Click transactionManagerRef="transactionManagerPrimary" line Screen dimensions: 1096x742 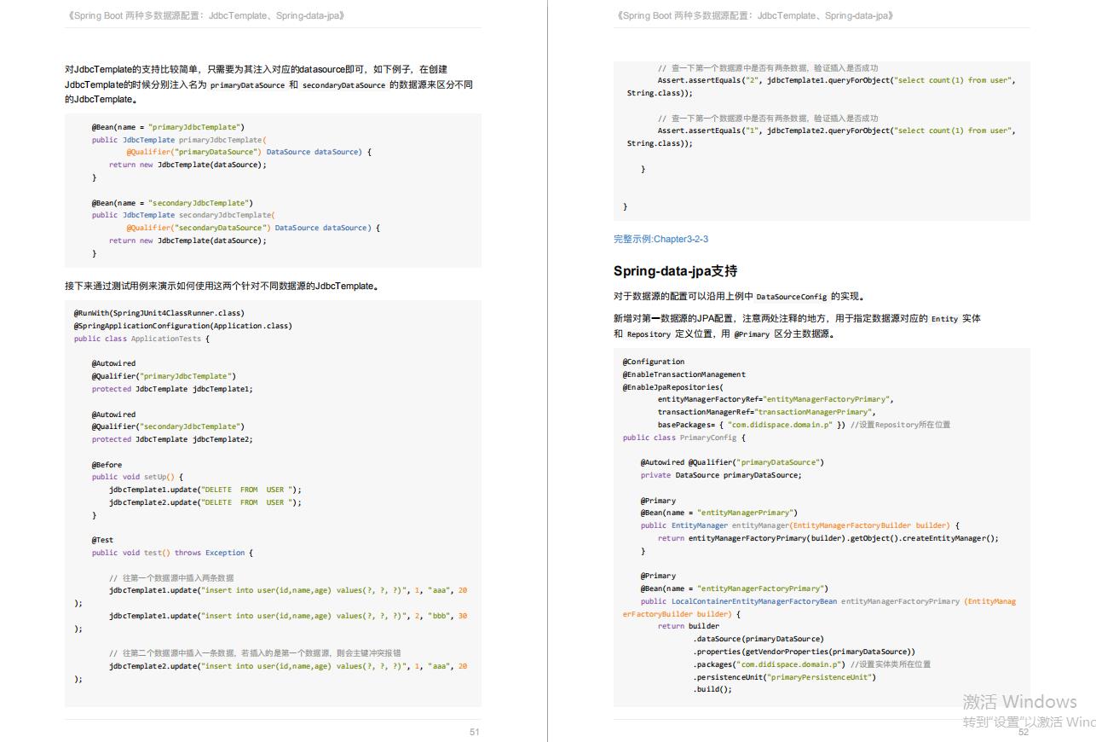[x=766, y=412]
